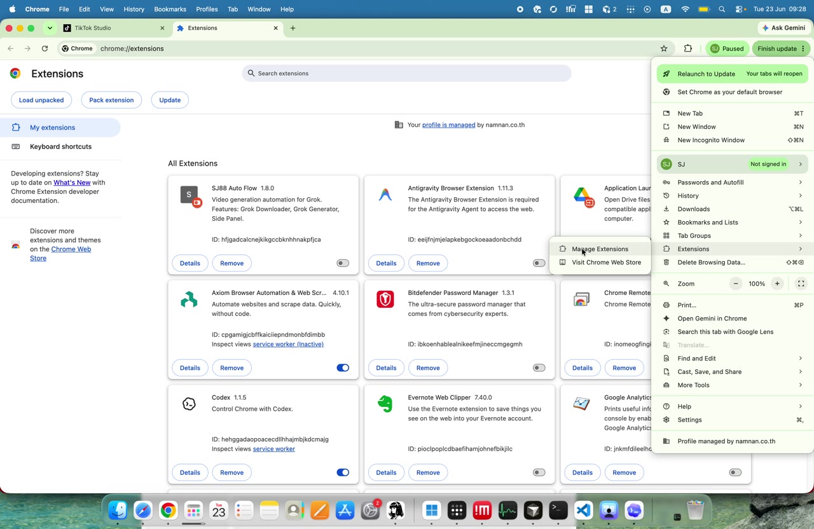Viewport: 814px width, 529px height.
Task: Click the Chrome logo beside Extensions heading
Action: click(x=15, y=73)
